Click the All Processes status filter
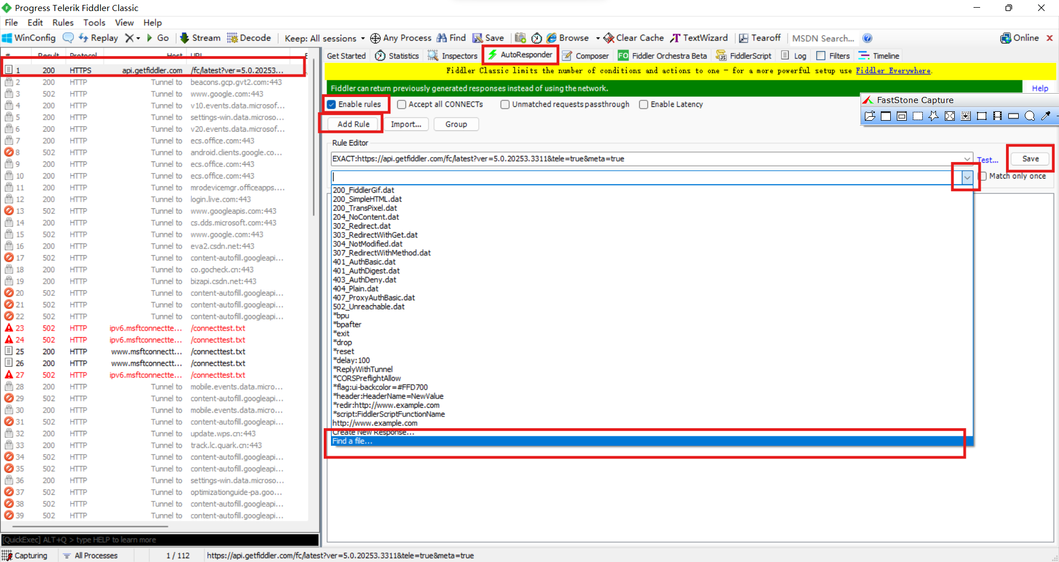 90,555
